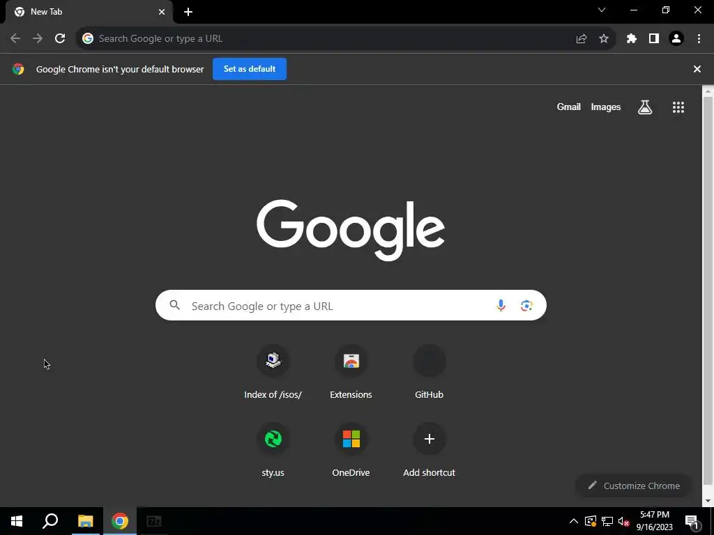This screenshot has height=535, width=714.
Task: Click the Set as default button
Action: [x=250, y=69]
